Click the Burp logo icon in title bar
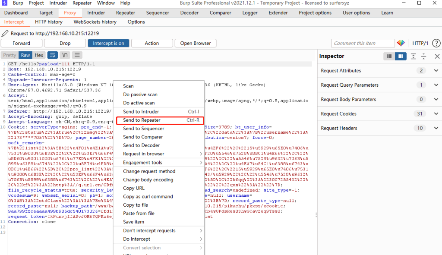This screenshot has width=442, height=255. coord(5,3)
